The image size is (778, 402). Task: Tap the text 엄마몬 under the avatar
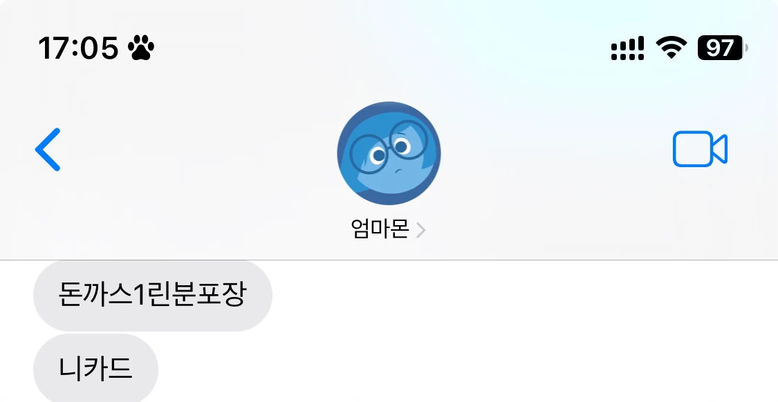(380, 229)
